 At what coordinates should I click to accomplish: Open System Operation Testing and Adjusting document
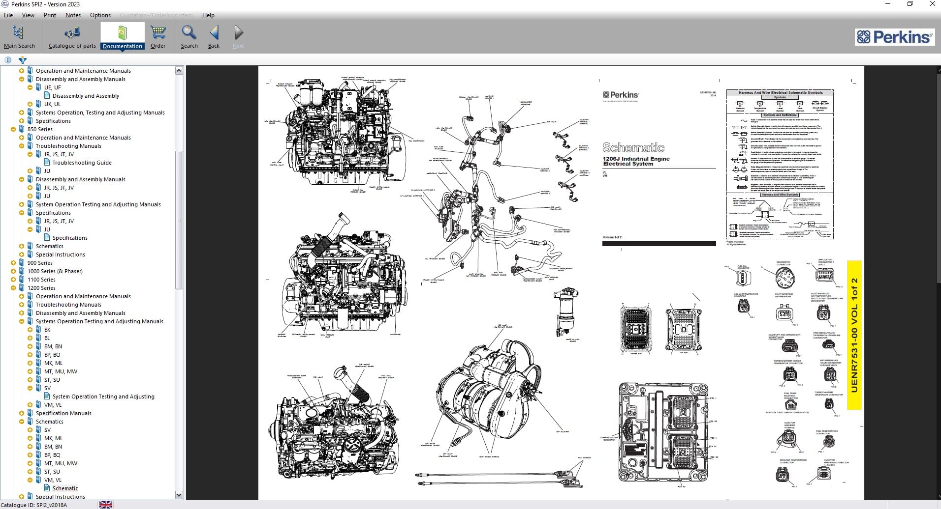(103, 396)
